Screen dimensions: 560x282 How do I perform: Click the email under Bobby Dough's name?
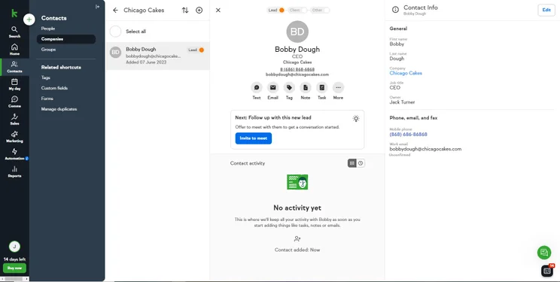coord(297,74)
